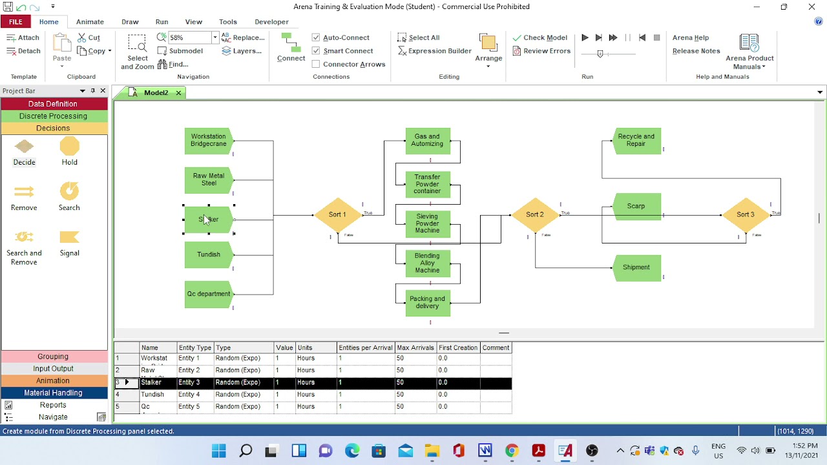The height and width of the screenshot is (465, 827).
Task: Open the Data Definition panel
Action: click(53, 104)
